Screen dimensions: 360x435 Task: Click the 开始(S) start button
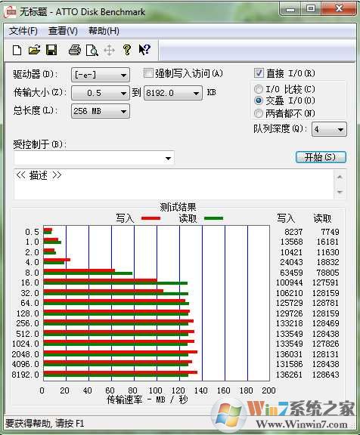[321, 157]
